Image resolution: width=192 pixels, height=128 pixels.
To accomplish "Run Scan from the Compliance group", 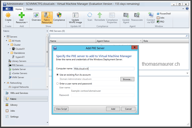I will point(90,17).
